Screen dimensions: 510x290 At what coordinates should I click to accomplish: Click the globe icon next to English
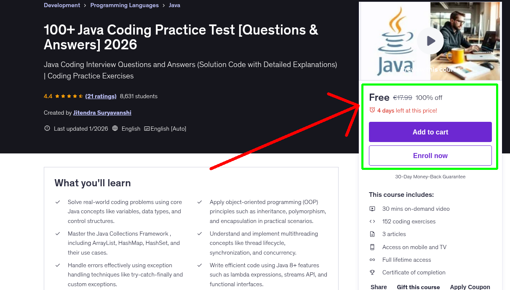click(115, 129)
